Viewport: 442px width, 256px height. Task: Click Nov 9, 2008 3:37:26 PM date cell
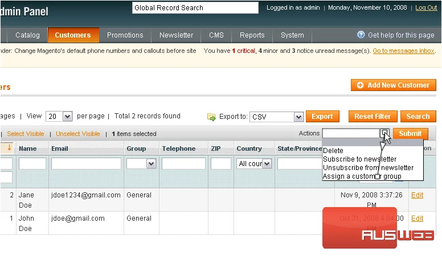(x=371, y=200)
